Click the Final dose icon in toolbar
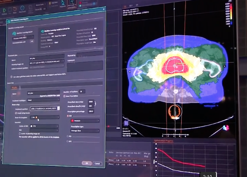Viewport: 247px width, 177px height. pos(50,3)
